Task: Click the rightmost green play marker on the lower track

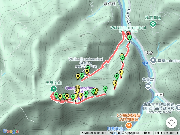Action: (x=105, y=89)
